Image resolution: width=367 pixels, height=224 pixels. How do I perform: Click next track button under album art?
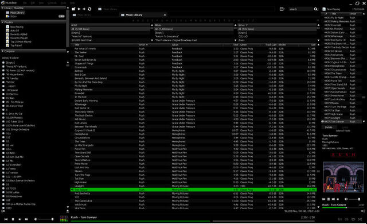pos(333,199)
